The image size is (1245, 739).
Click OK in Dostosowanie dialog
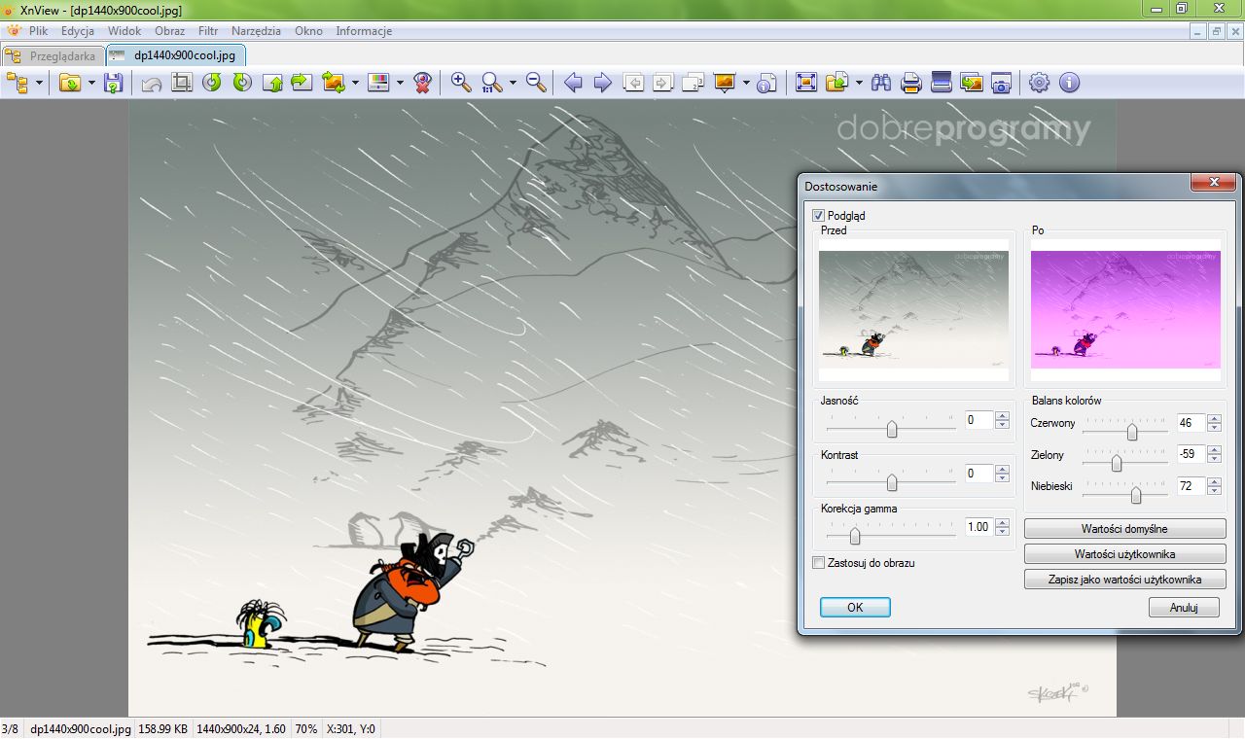point(855,607)
